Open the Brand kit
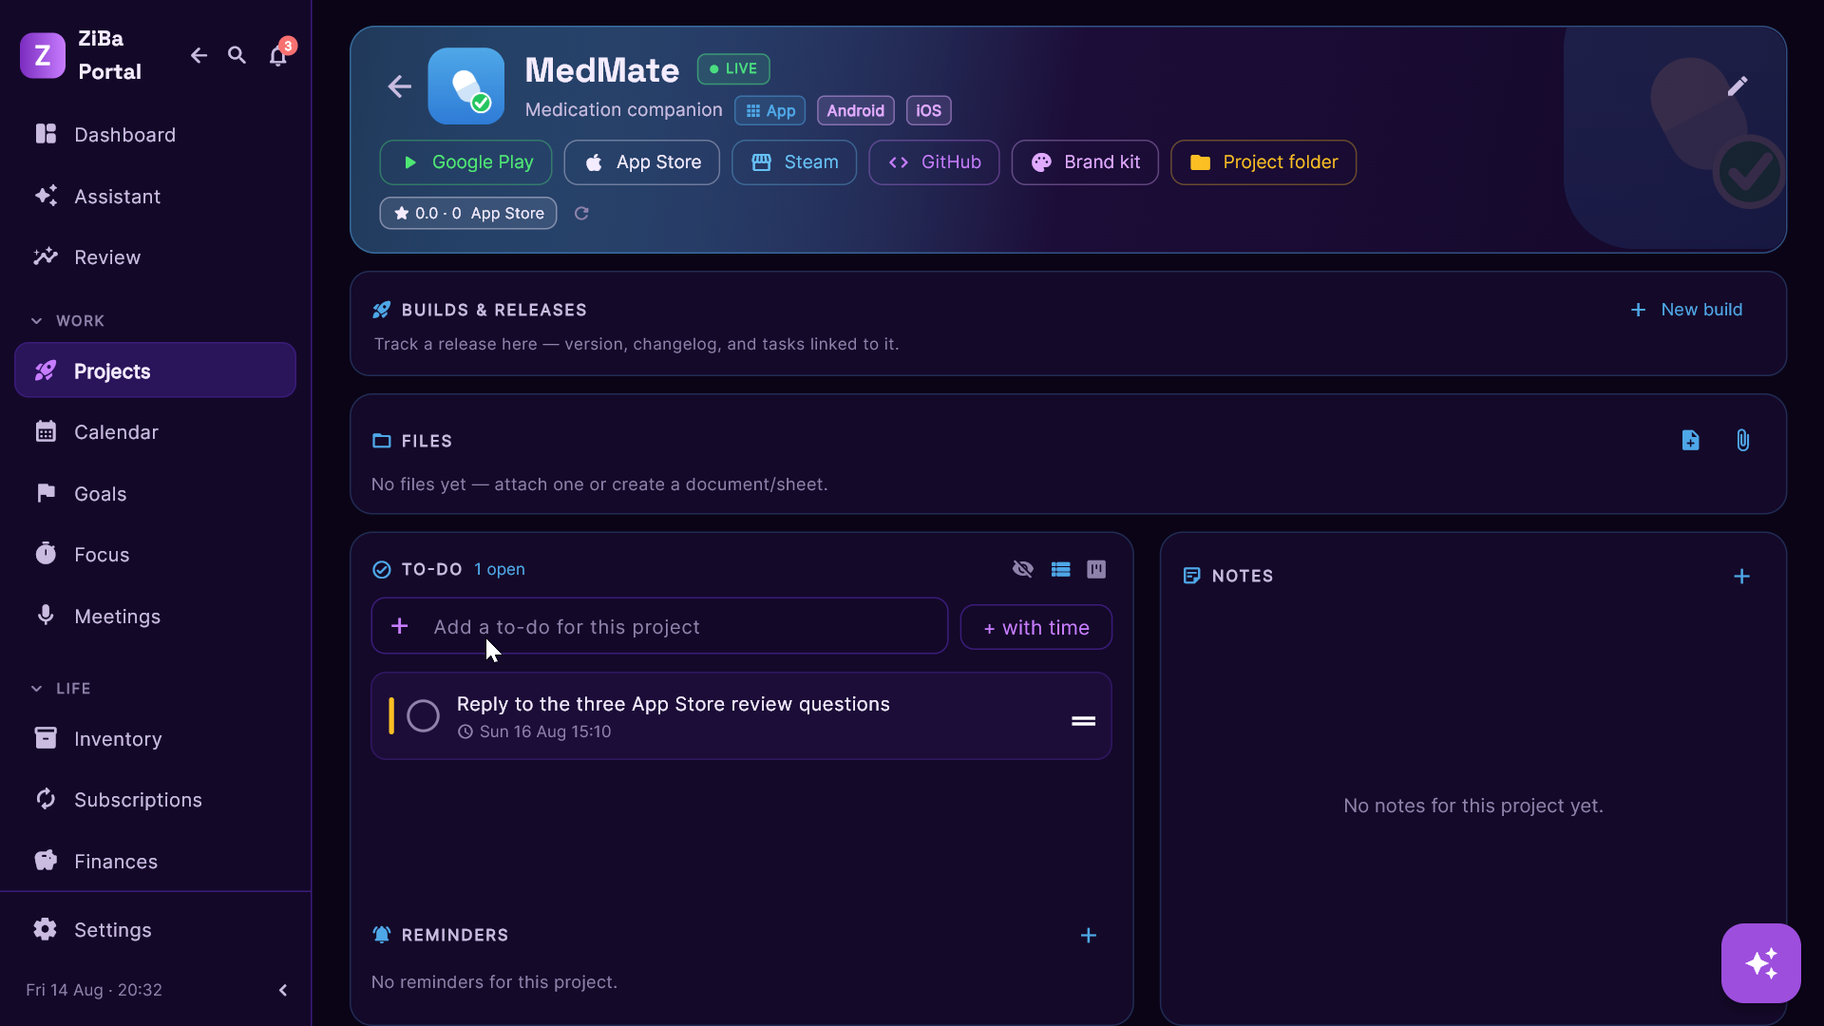This screenshot has height=1026, width=1824. pos(1085,162)
